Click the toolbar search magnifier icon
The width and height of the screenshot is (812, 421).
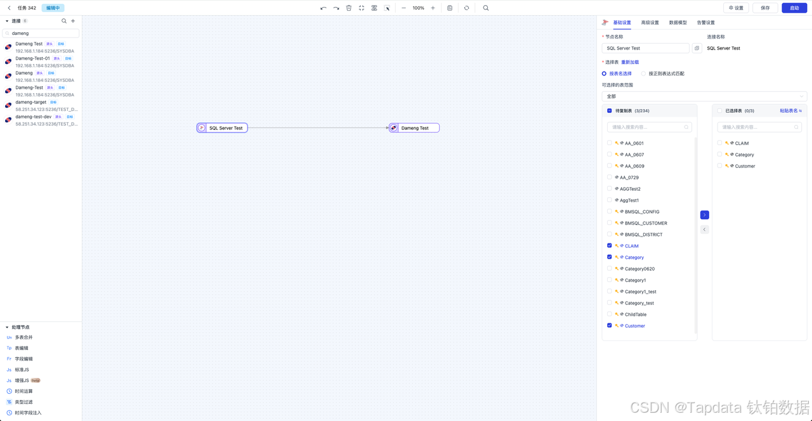coord(486,8)
